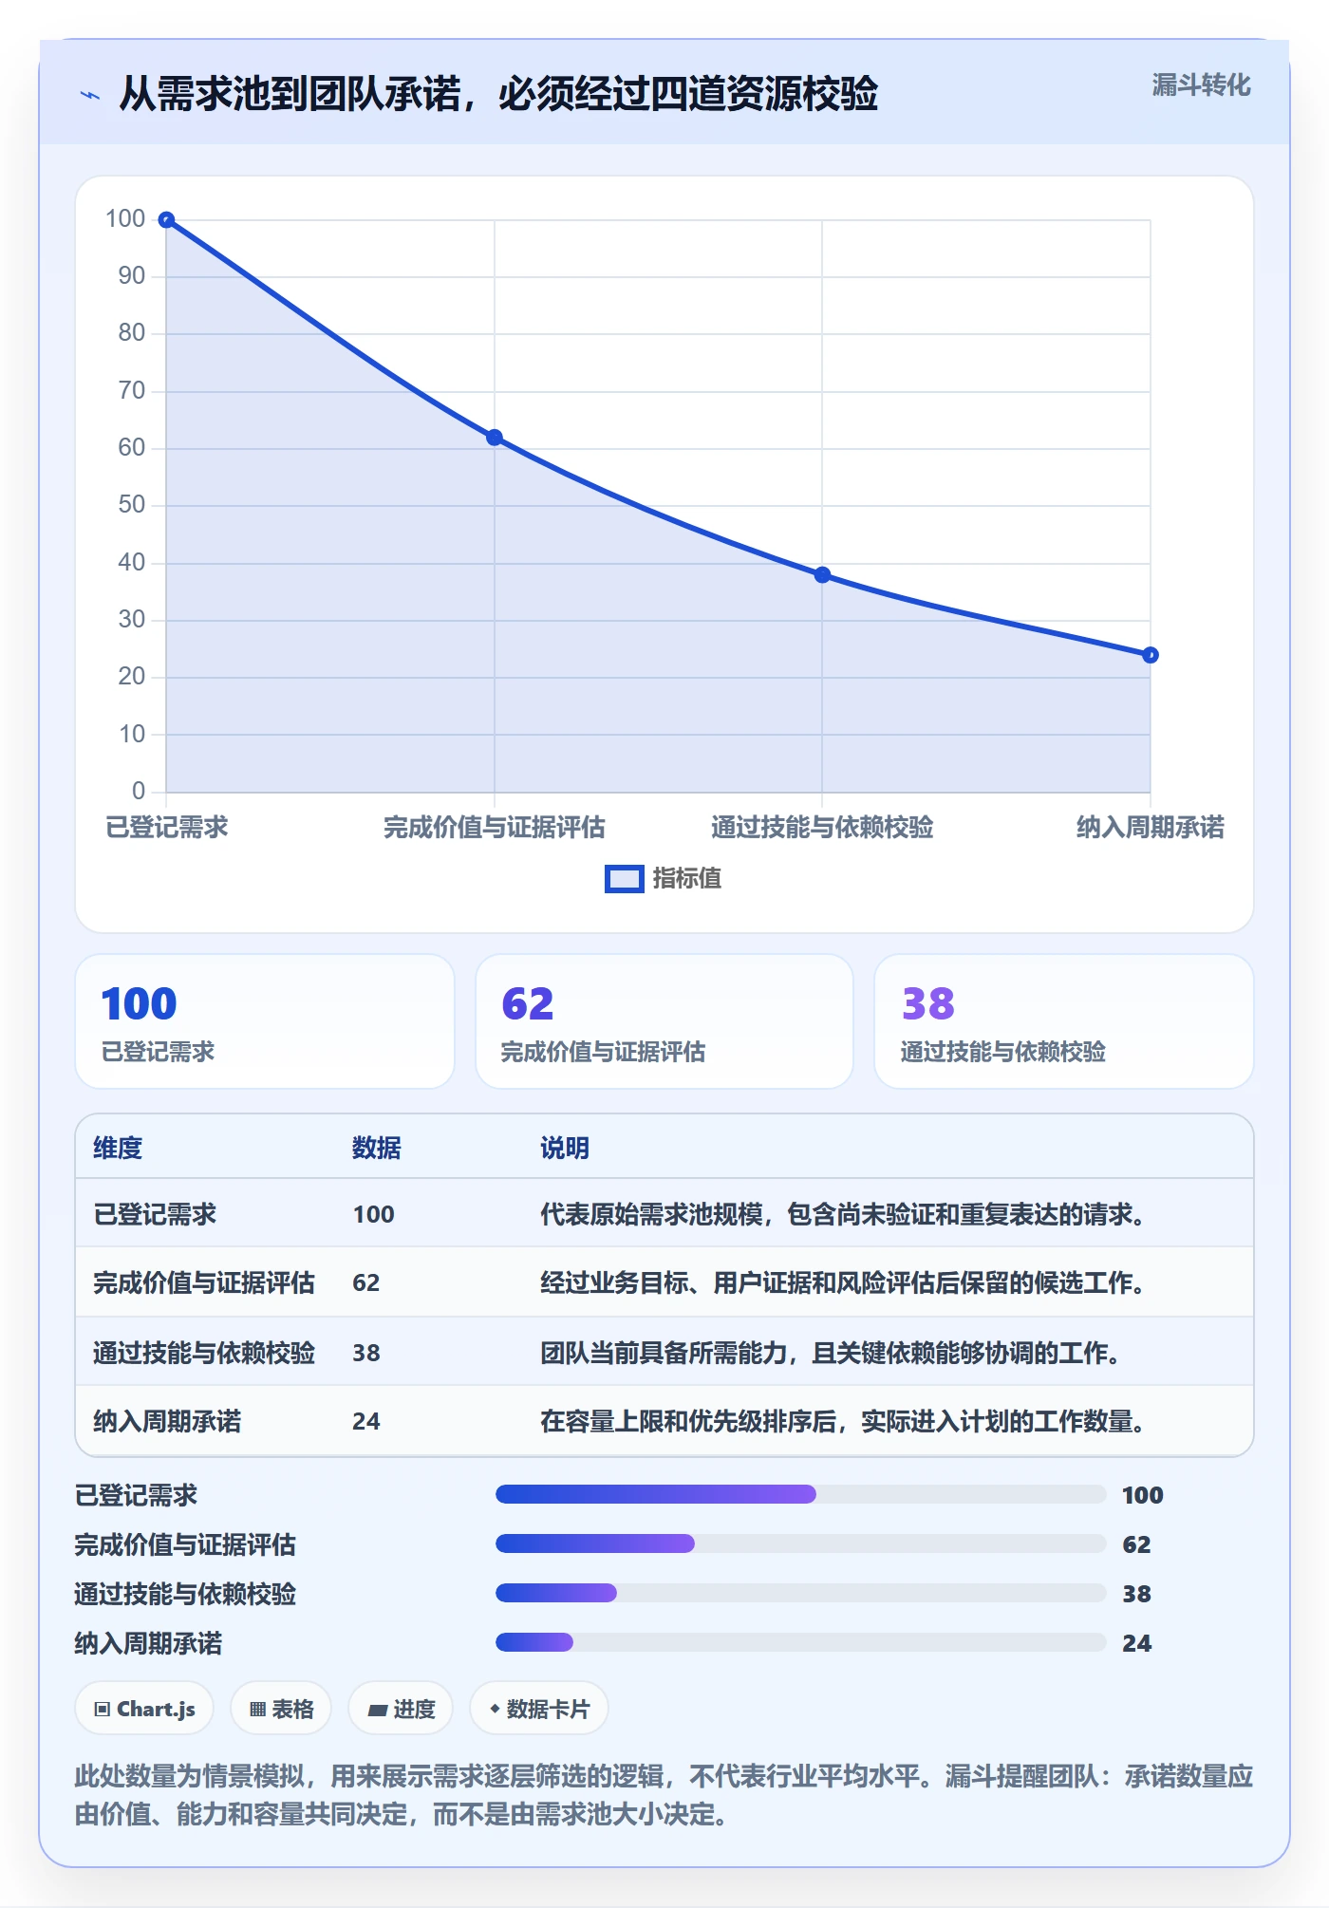Select the 数据卡片 chip
Image resolution: width=1329 pixels, height=1908 pixels.
click(538, 1709)
